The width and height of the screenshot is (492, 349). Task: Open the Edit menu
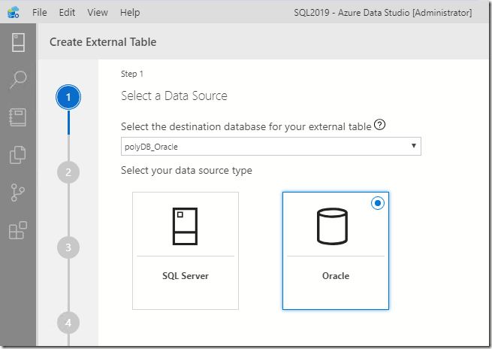pyautogui.click(x=67, y=13)
